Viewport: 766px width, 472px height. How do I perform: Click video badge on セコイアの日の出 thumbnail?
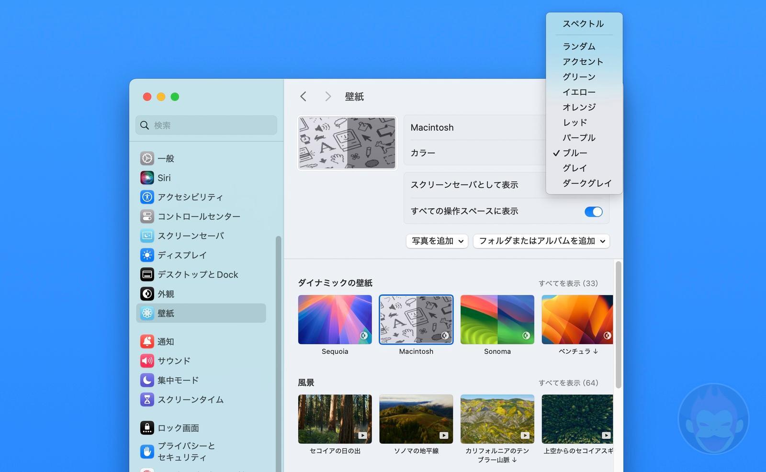coord(362,435)
